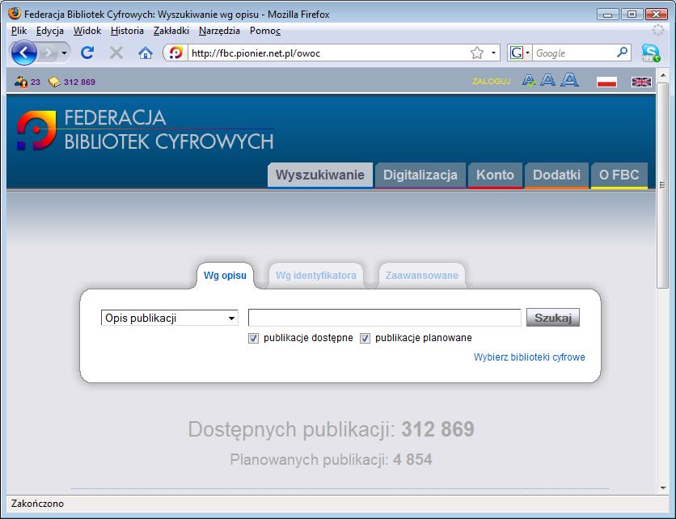The height and width of the screenshot is (519, 676).
Task: Open the O FBC tab
Action: [x=619, y=175]
